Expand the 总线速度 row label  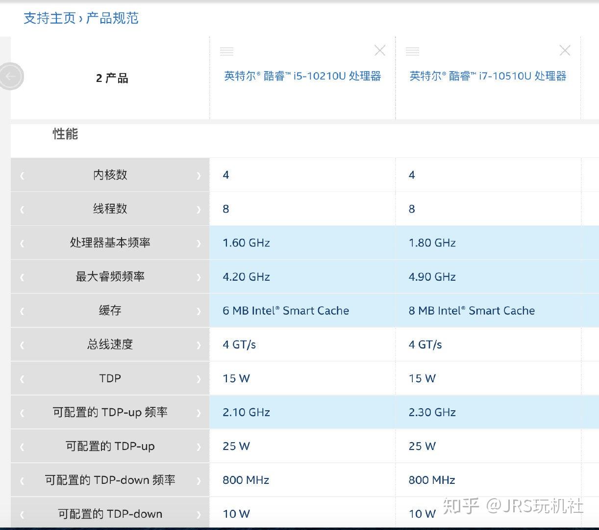[110, 344]
